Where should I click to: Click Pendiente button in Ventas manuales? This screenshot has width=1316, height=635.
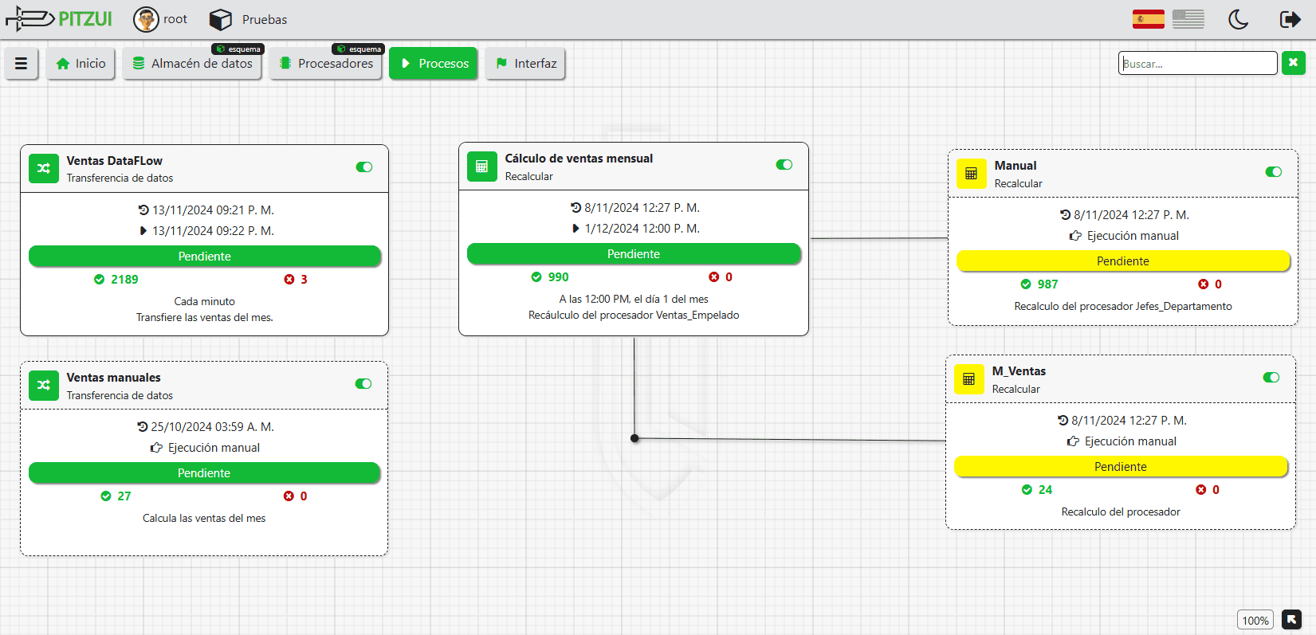pos(204,472)
